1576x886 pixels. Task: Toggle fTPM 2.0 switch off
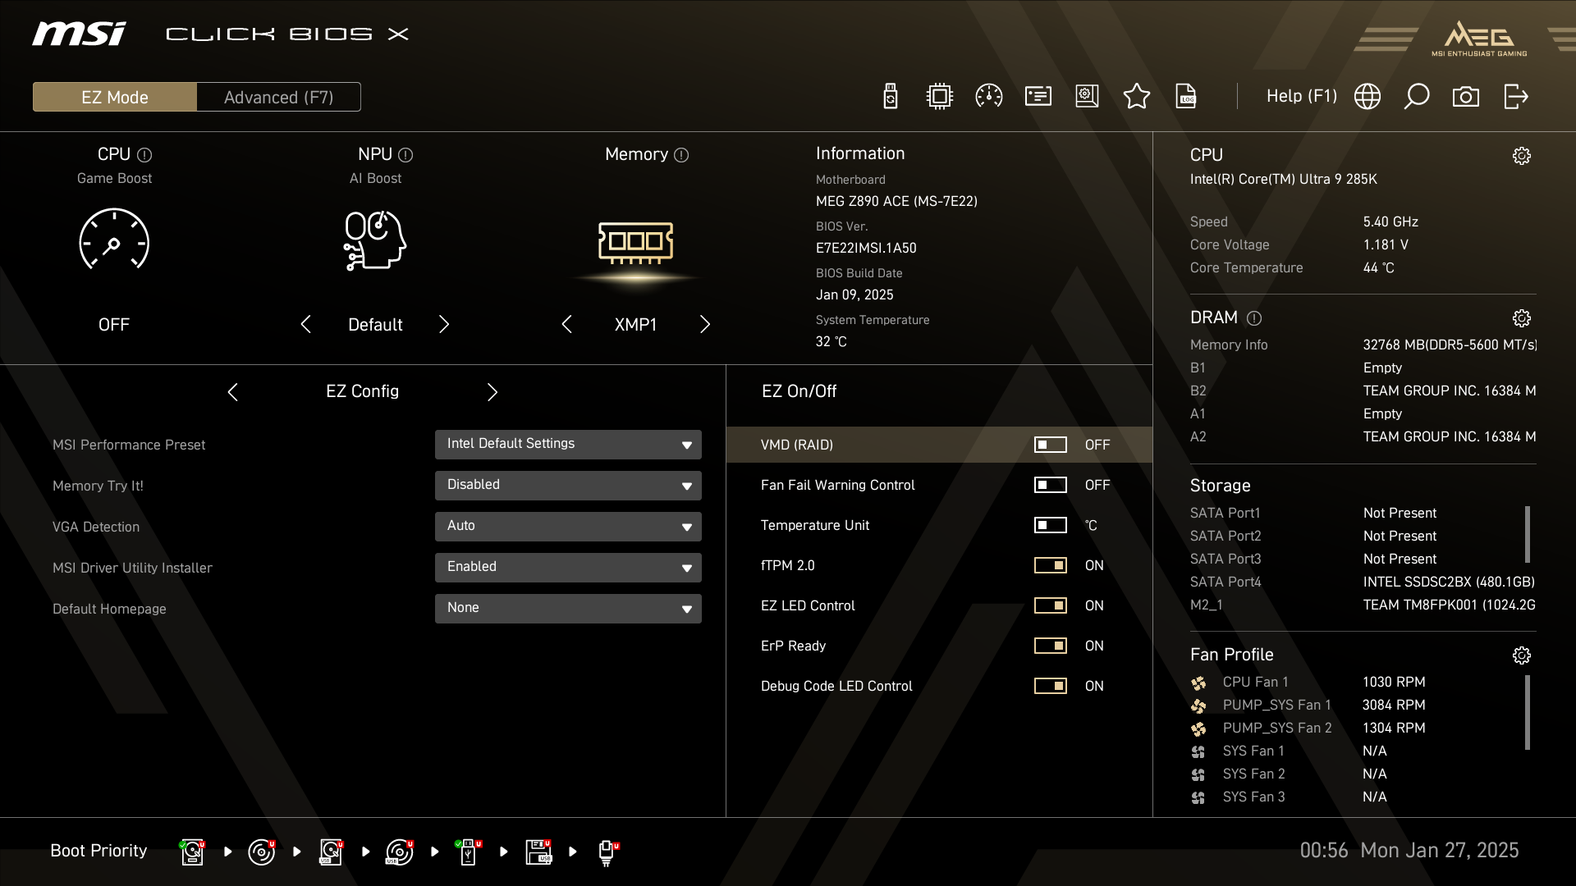[1050, 565]
